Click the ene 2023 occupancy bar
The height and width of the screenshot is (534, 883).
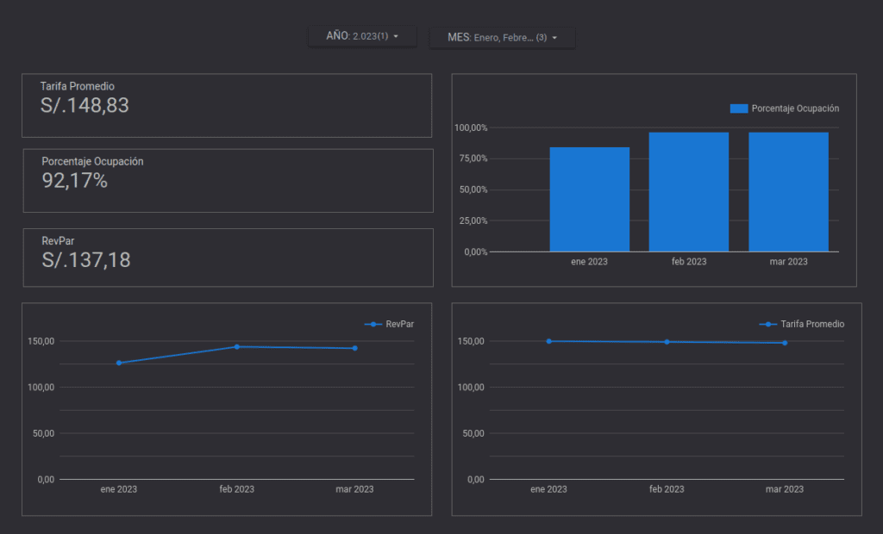coord(589,199)
